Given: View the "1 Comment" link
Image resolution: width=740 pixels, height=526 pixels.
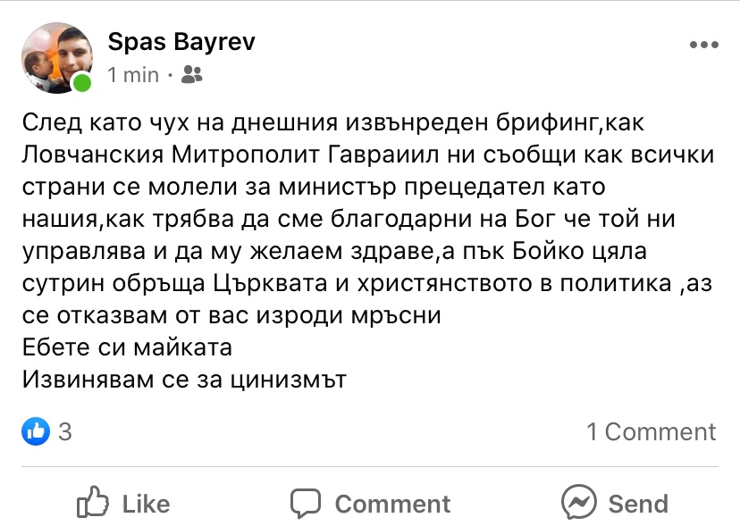Looking at the screenshot, I should pyautogui.click(x=651, y=432).
